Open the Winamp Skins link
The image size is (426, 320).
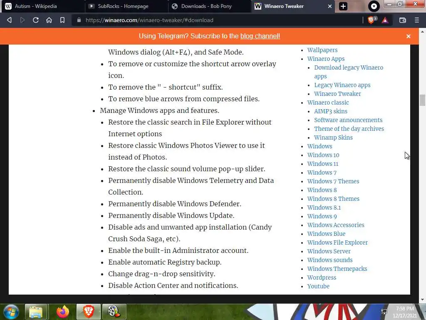pyautogui.click(x=333, y=137)
